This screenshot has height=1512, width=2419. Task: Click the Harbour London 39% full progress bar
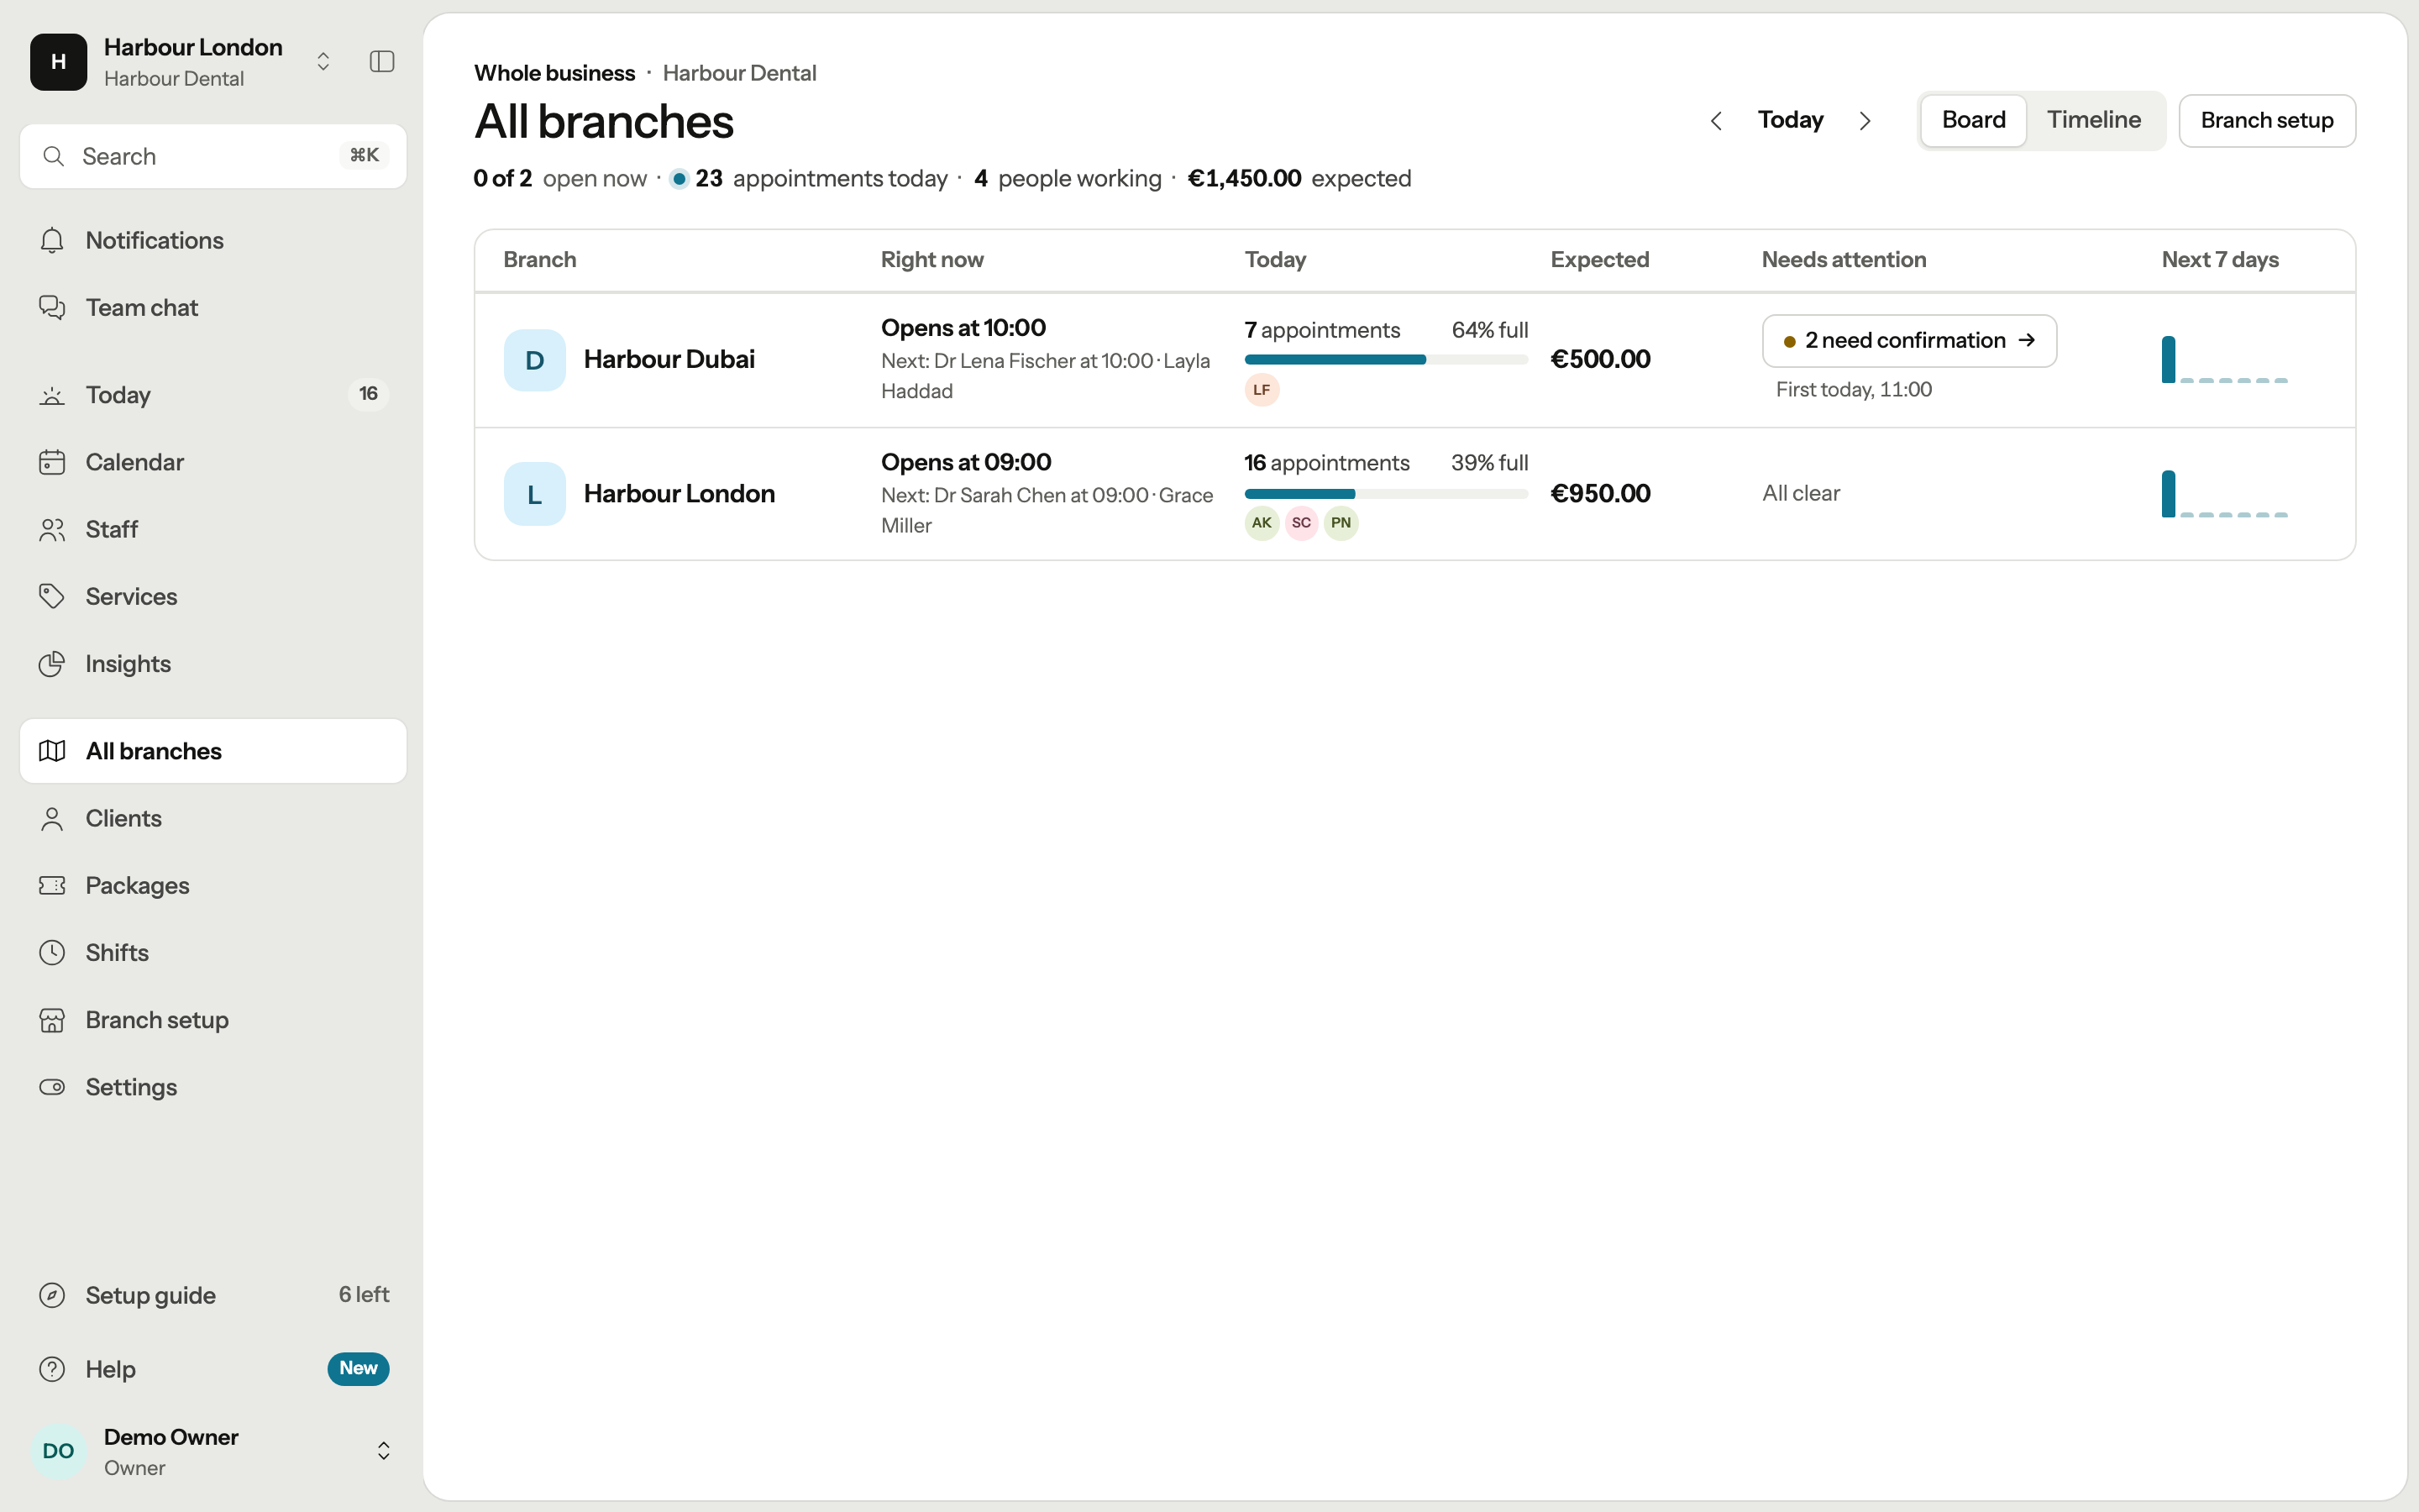(x=1385, y=494)
